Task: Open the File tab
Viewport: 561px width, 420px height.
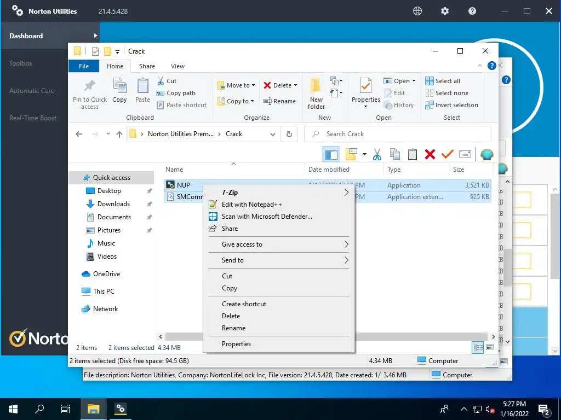Action: [x=84, y=66]
